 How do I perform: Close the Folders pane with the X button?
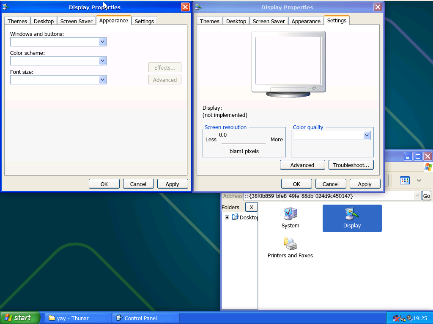tap(251, 207)
